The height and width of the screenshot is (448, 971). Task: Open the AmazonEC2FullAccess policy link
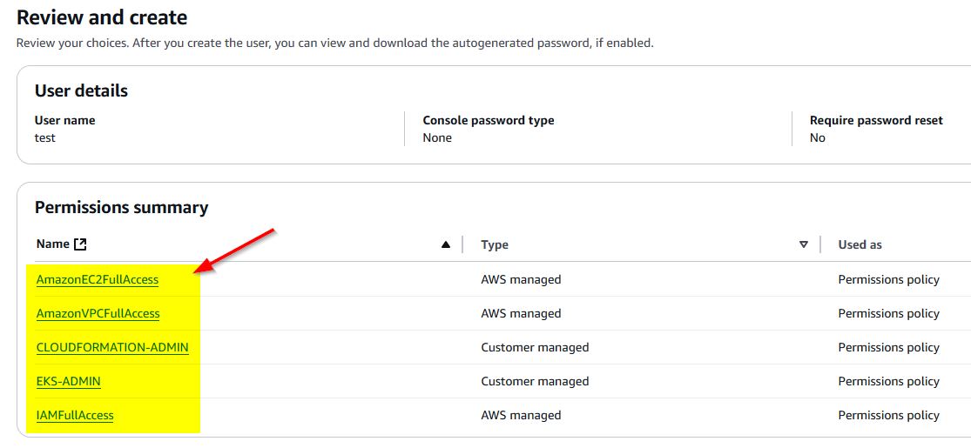(x=98, y=279)
